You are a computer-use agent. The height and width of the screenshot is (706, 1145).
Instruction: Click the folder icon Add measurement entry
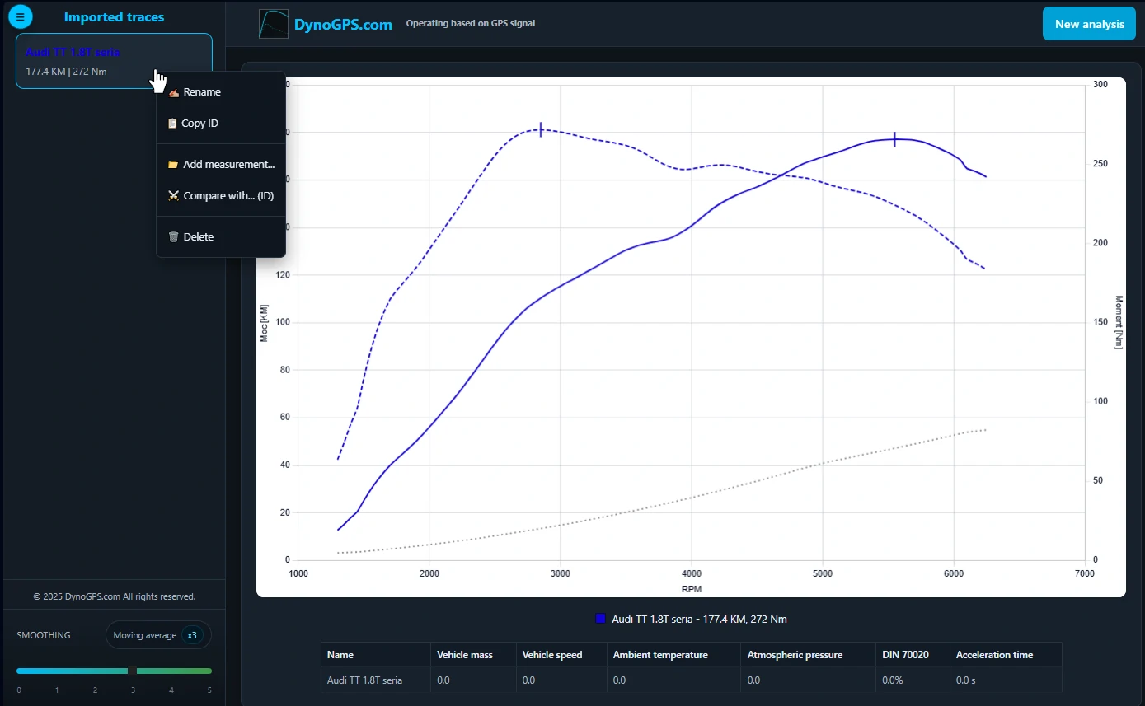[220, 165]
